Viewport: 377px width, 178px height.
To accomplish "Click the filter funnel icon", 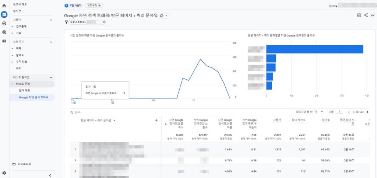I will tap(66, 22).
